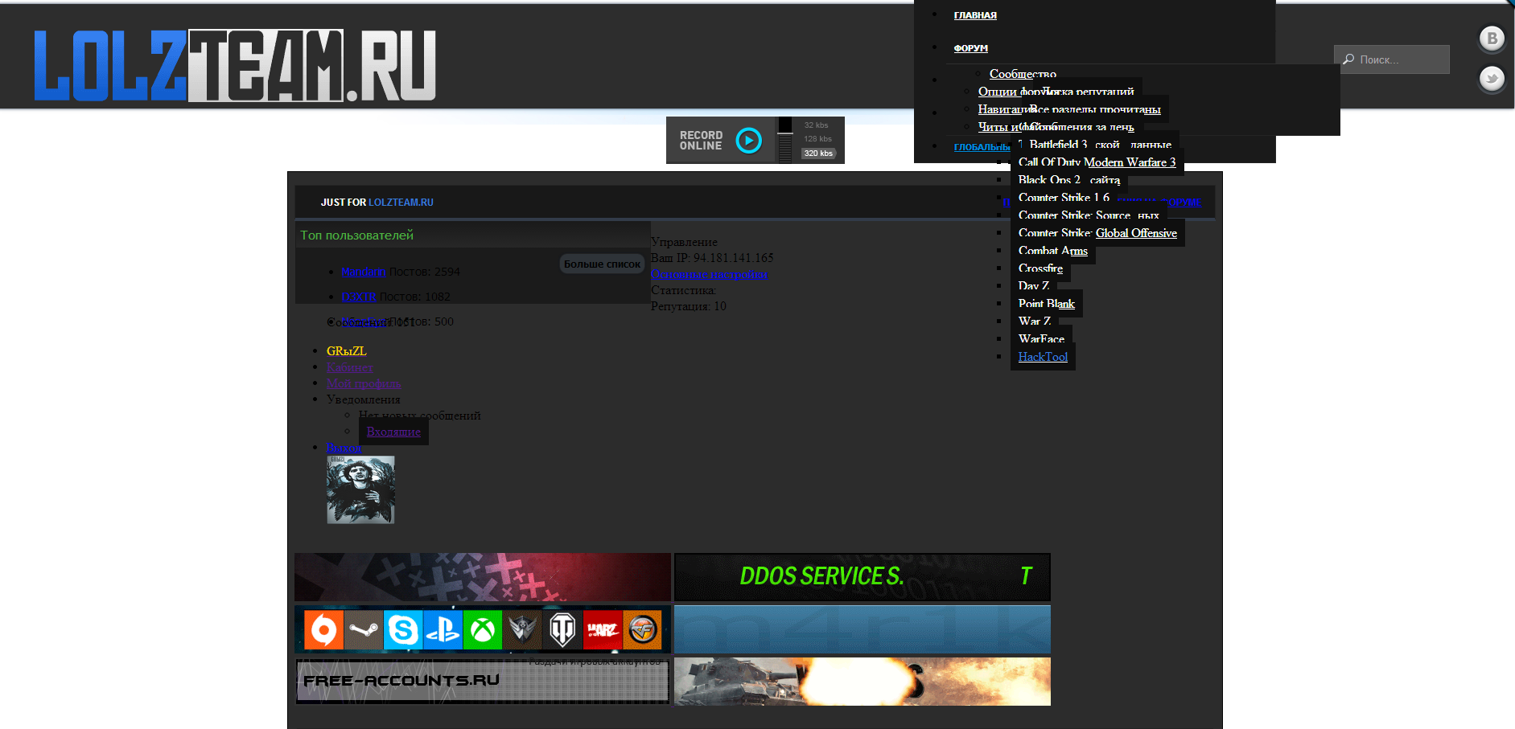
Task: Open the Counter Strike 1.6 entry
Action: (x=1064, y=198)
